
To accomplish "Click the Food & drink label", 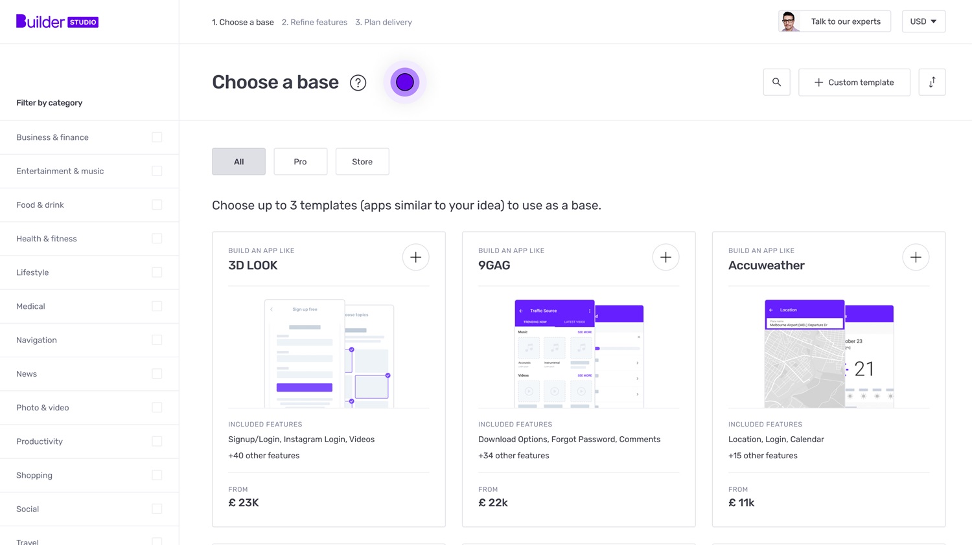I will [40, 205].
